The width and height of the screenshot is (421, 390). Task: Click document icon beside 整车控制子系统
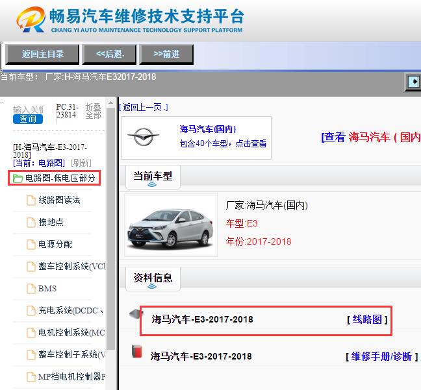(x=31, y=355)
